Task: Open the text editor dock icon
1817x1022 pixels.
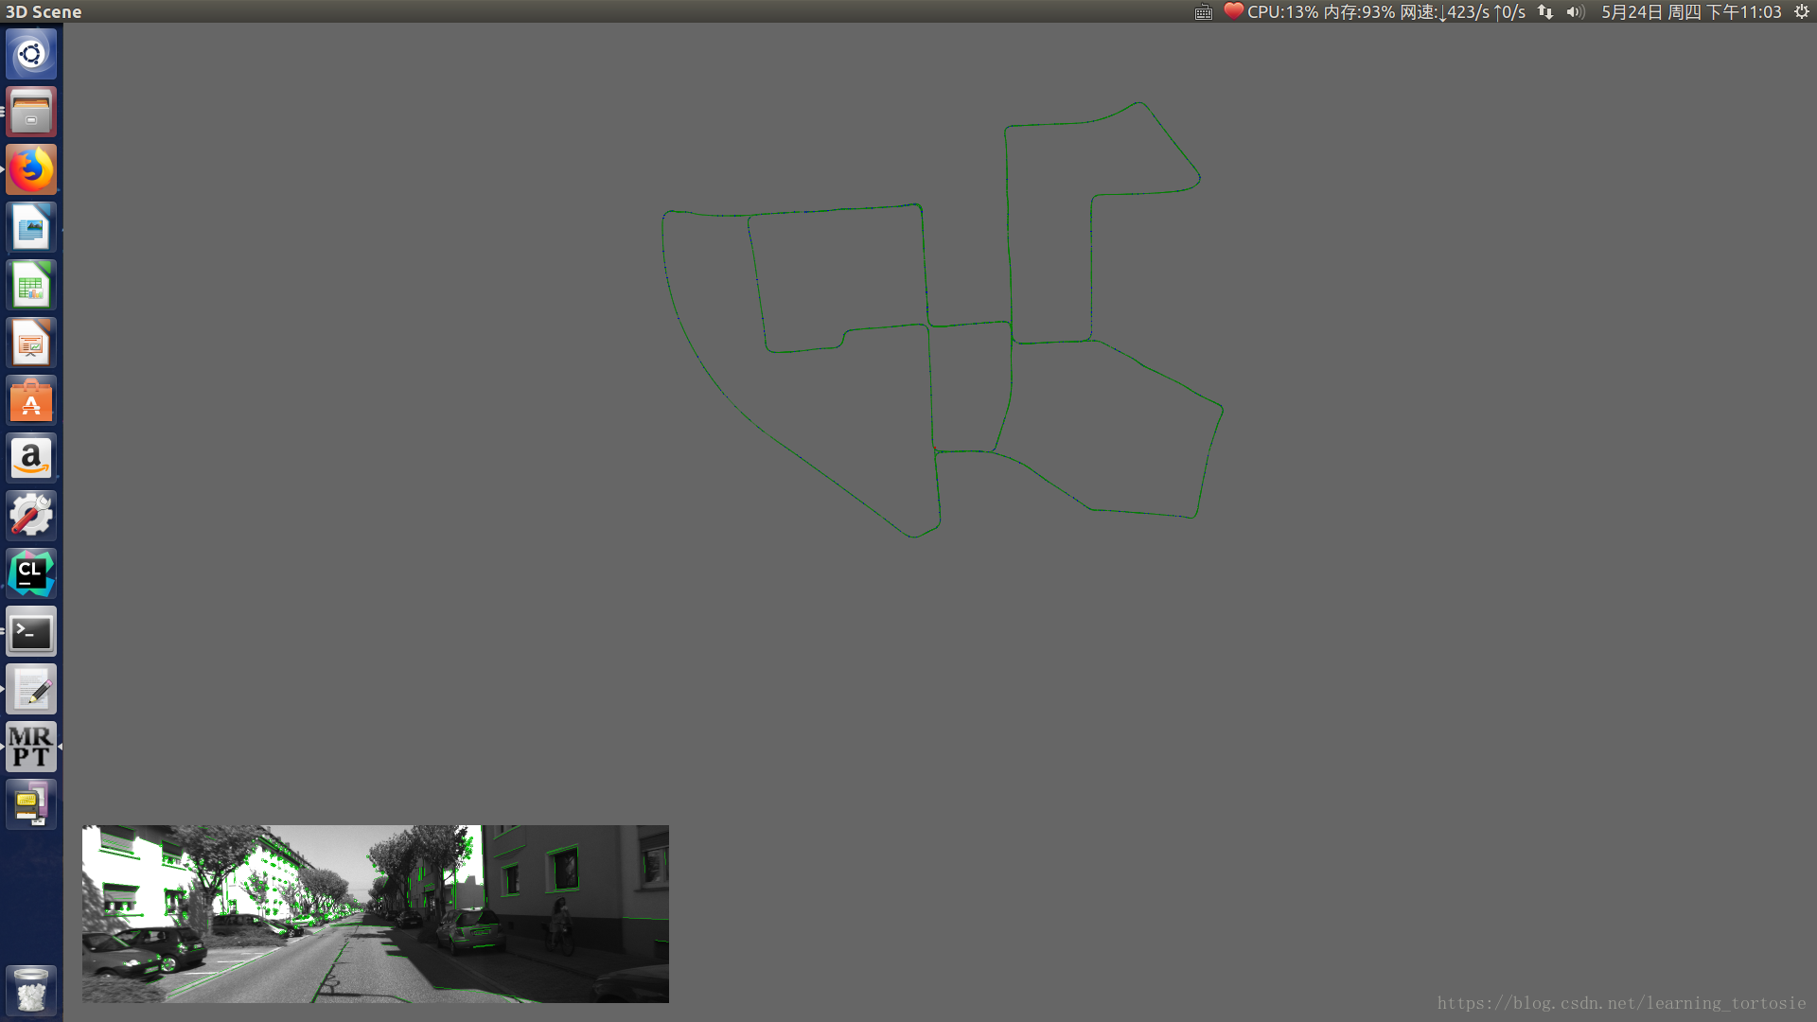Action: click(x=31, y=689)
